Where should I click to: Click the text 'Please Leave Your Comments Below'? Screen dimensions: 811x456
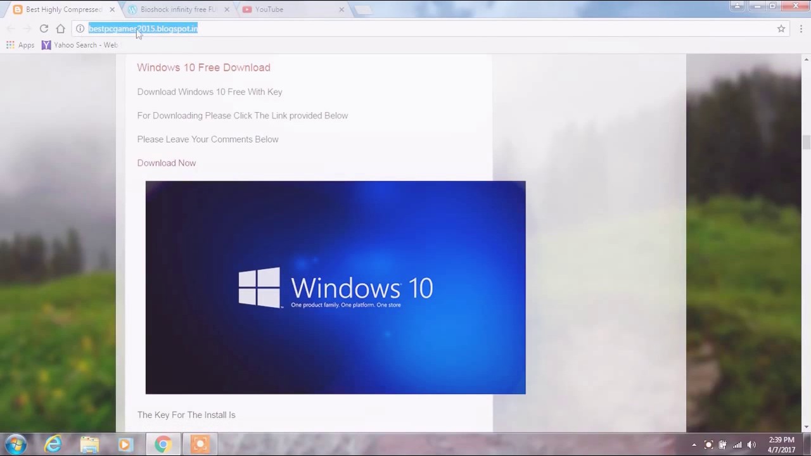click(208, 139)
